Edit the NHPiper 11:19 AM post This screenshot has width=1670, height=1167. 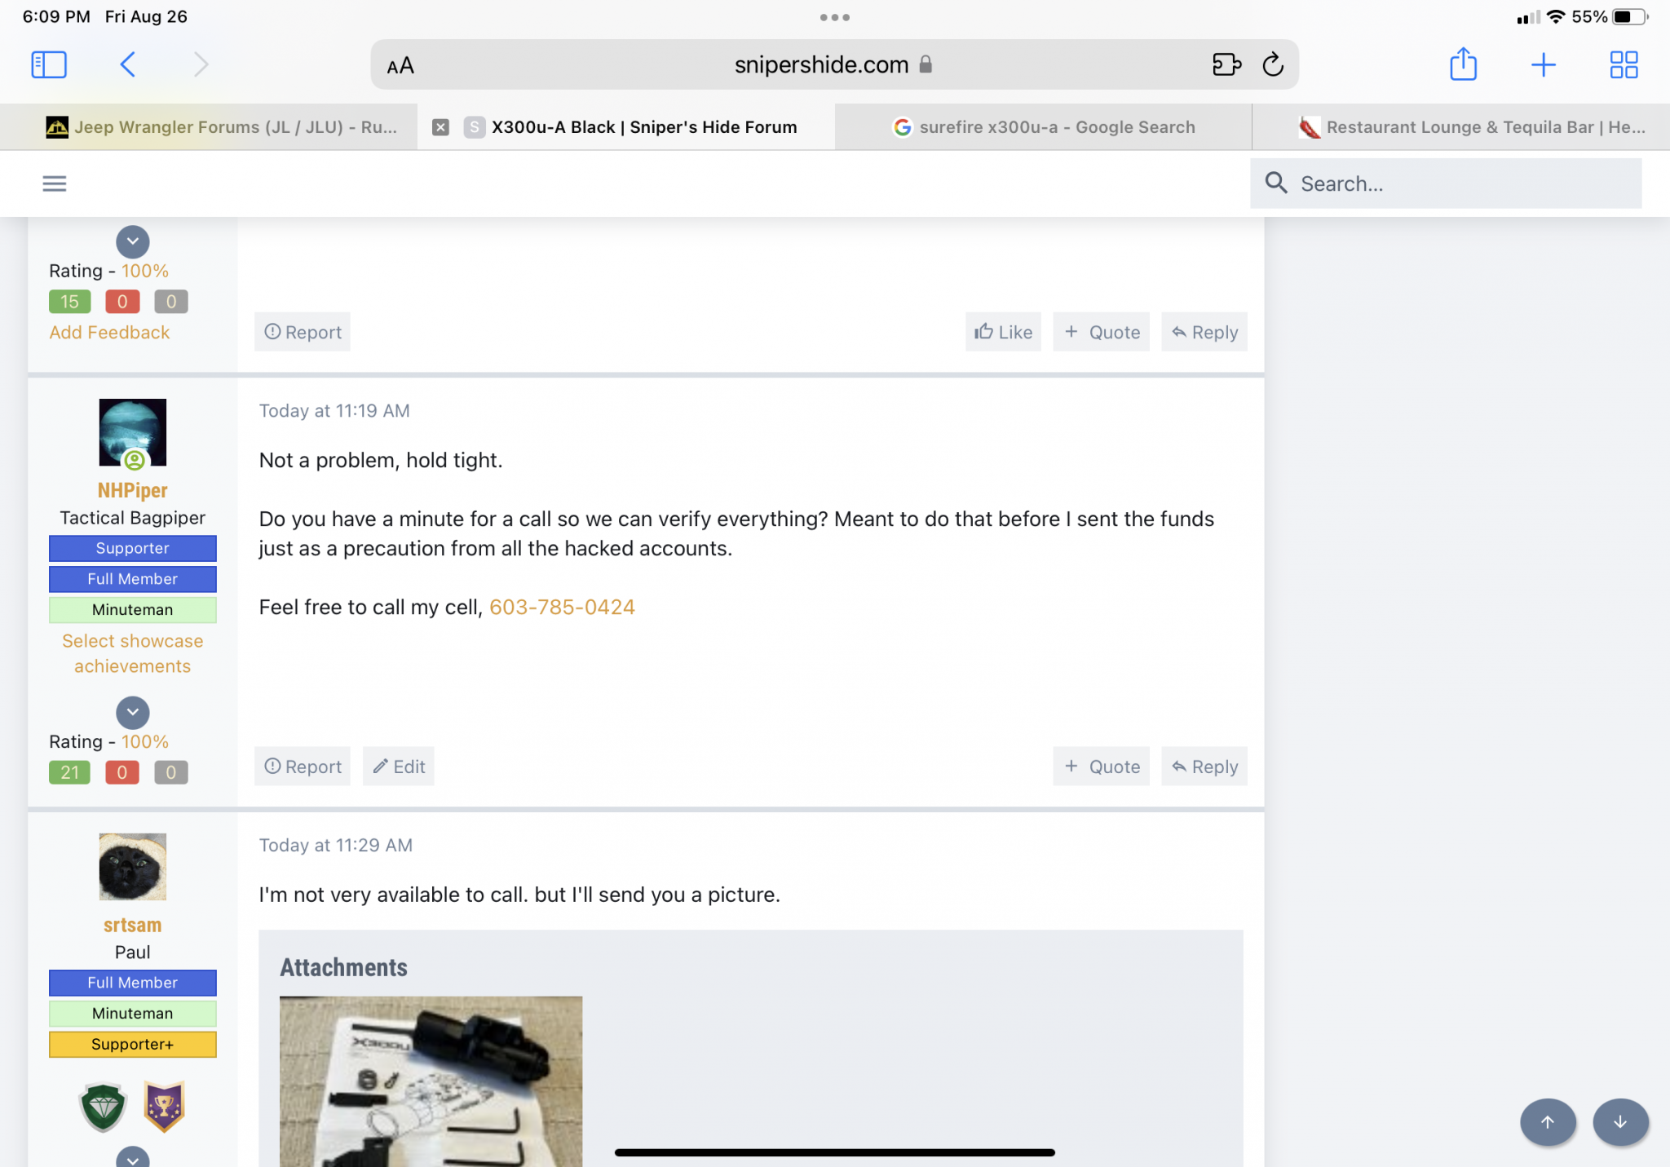399,767
